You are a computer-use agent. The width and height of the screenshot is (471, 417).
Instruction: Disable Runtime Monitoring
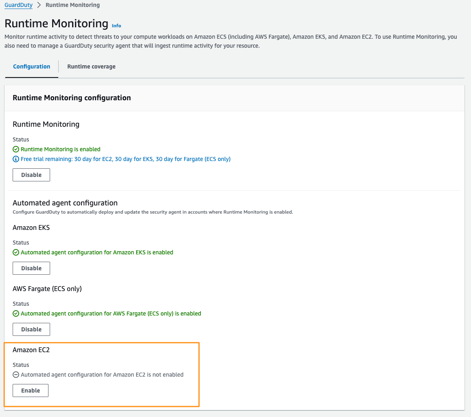31,174
